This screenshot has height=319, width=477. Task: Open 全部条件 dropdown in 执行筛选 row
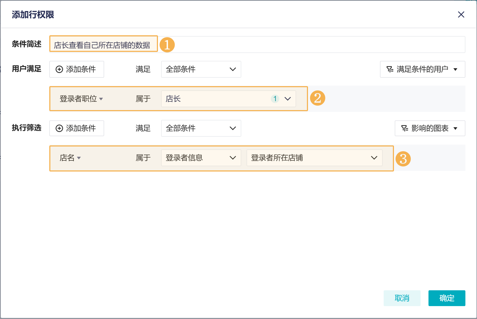pyautogui.click(x=201, y=128)
